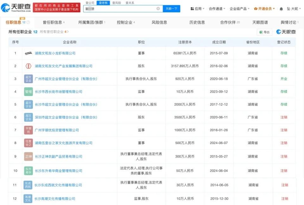Select the 查老板 search tab

coord(103,3)
